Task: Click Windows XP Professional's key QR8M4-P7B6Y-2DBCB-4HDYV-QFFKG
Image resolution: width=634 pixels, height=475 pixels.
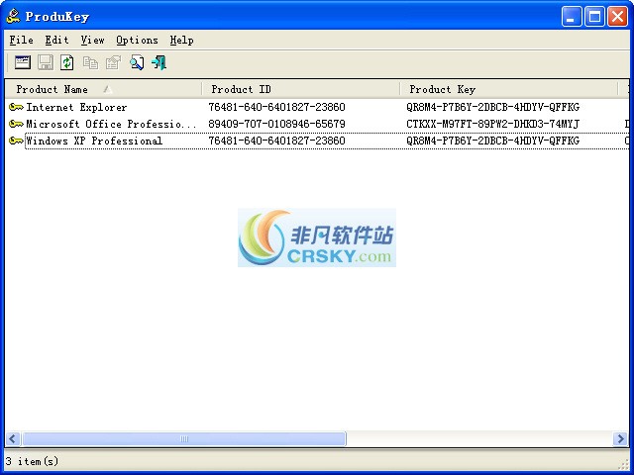Action: (x=493, y=141)
